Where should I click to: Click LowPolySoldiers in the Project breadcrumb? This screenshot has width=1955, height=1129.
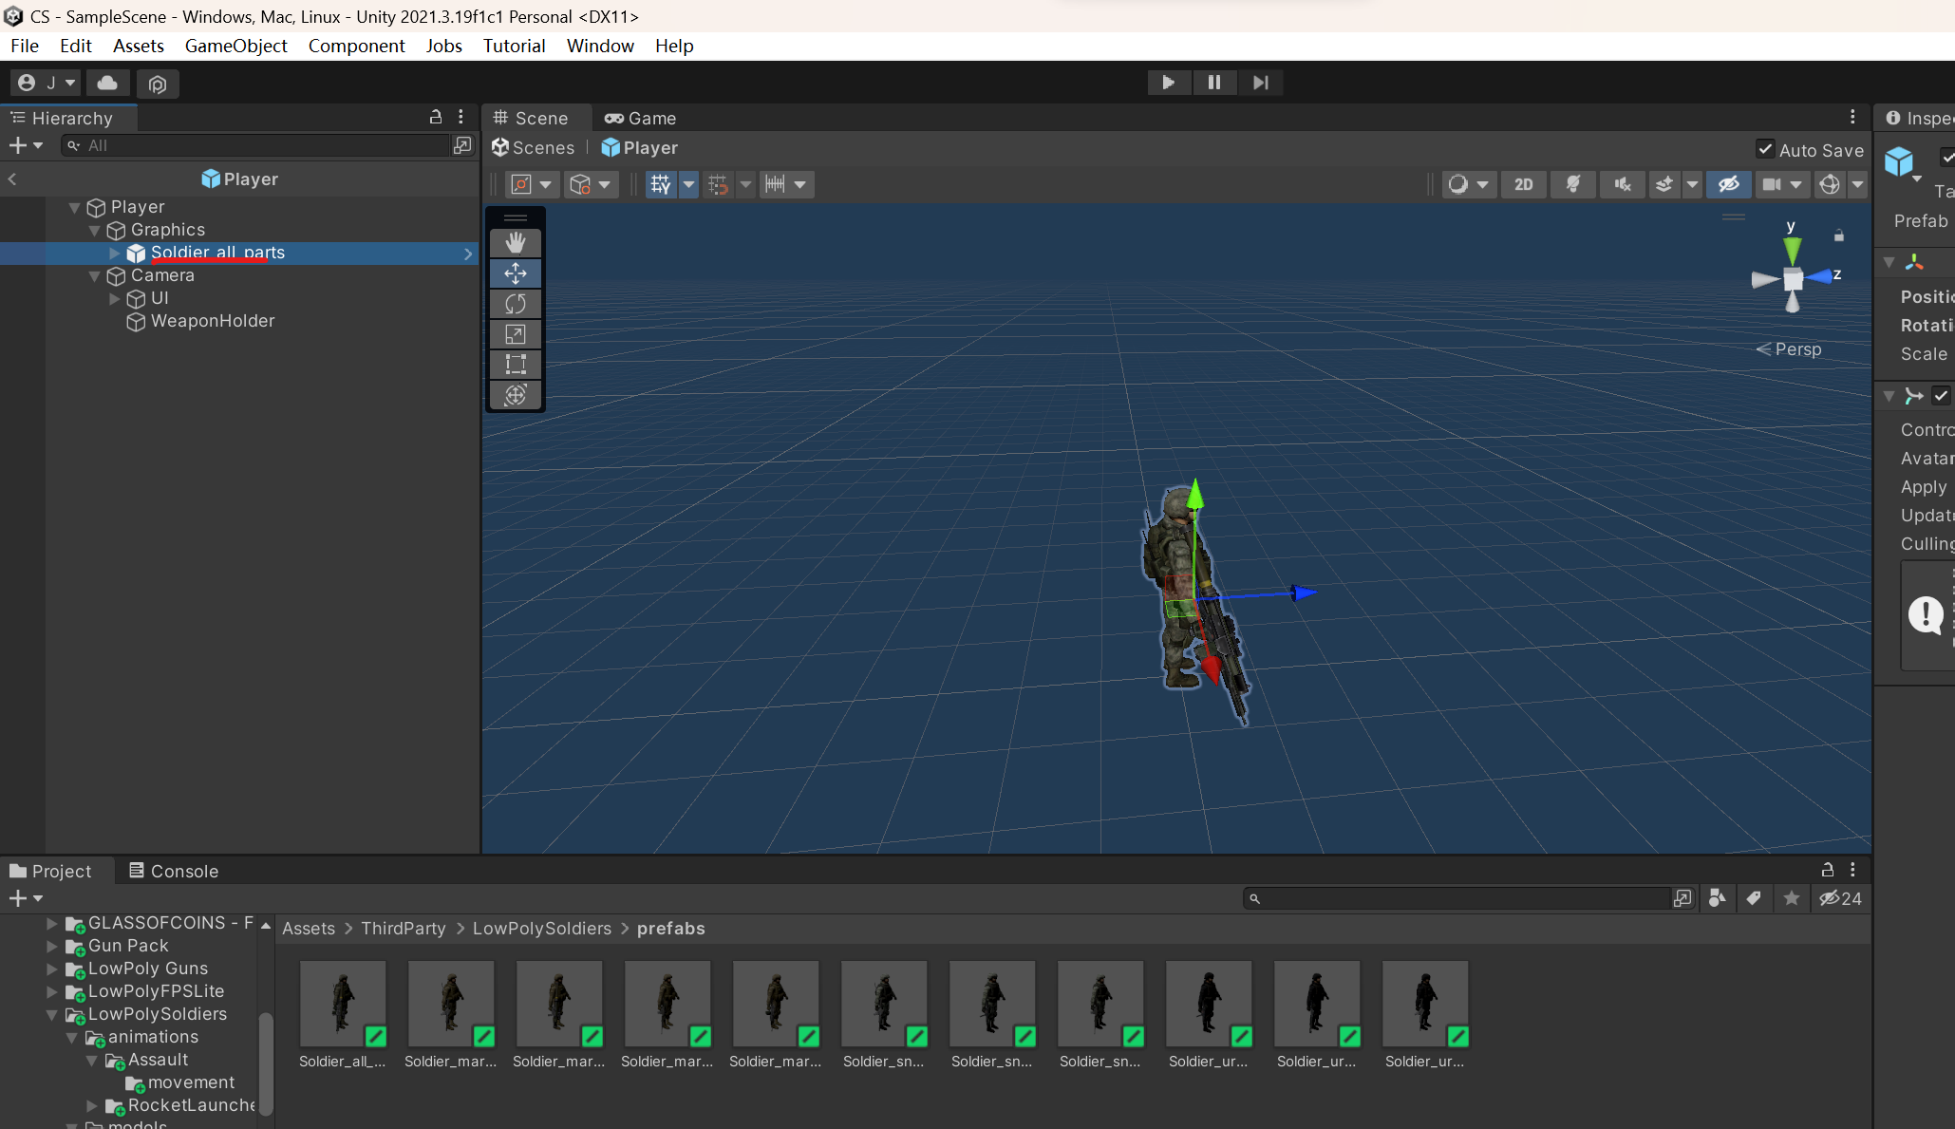542,929
